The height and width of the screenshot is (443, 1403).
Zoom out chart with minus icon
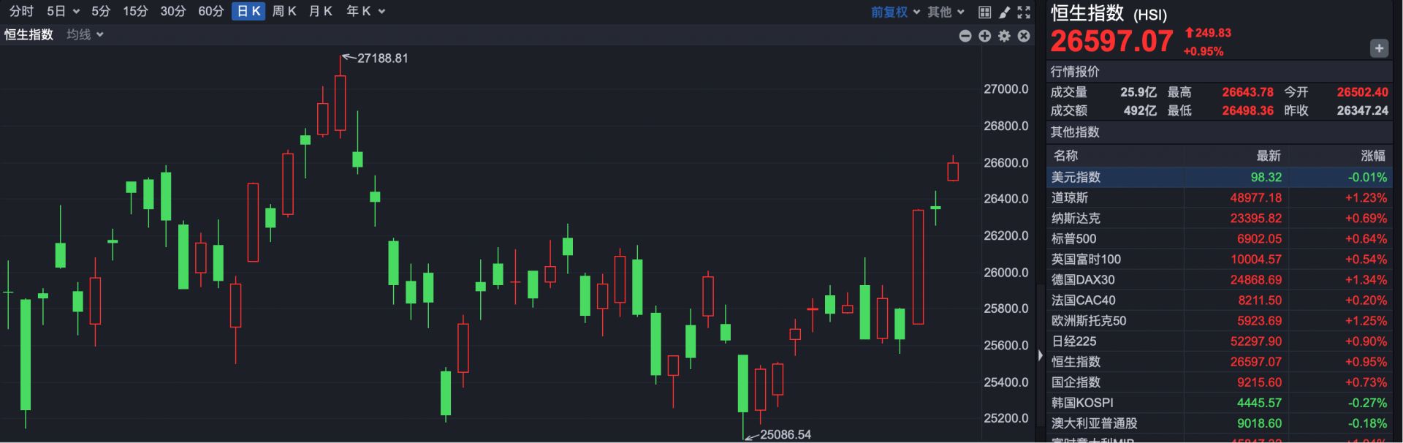pos(965,36)
